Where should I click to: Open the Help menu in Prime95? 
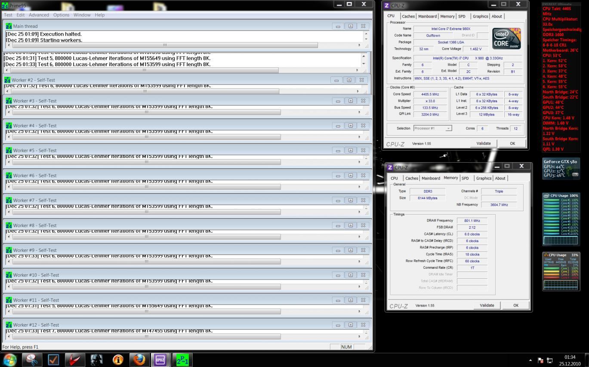point(100,15)
